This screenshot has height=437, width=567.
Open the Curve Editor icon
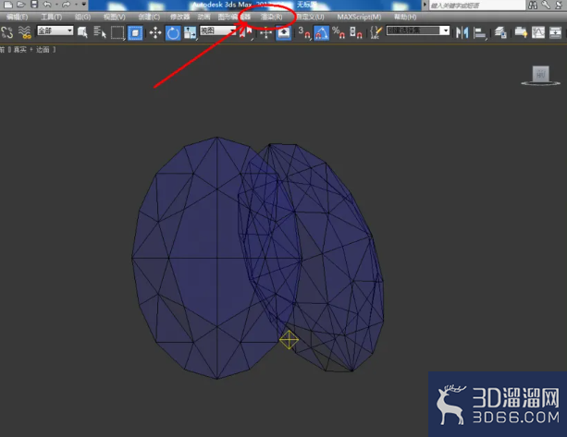click(x=538, y=33)
